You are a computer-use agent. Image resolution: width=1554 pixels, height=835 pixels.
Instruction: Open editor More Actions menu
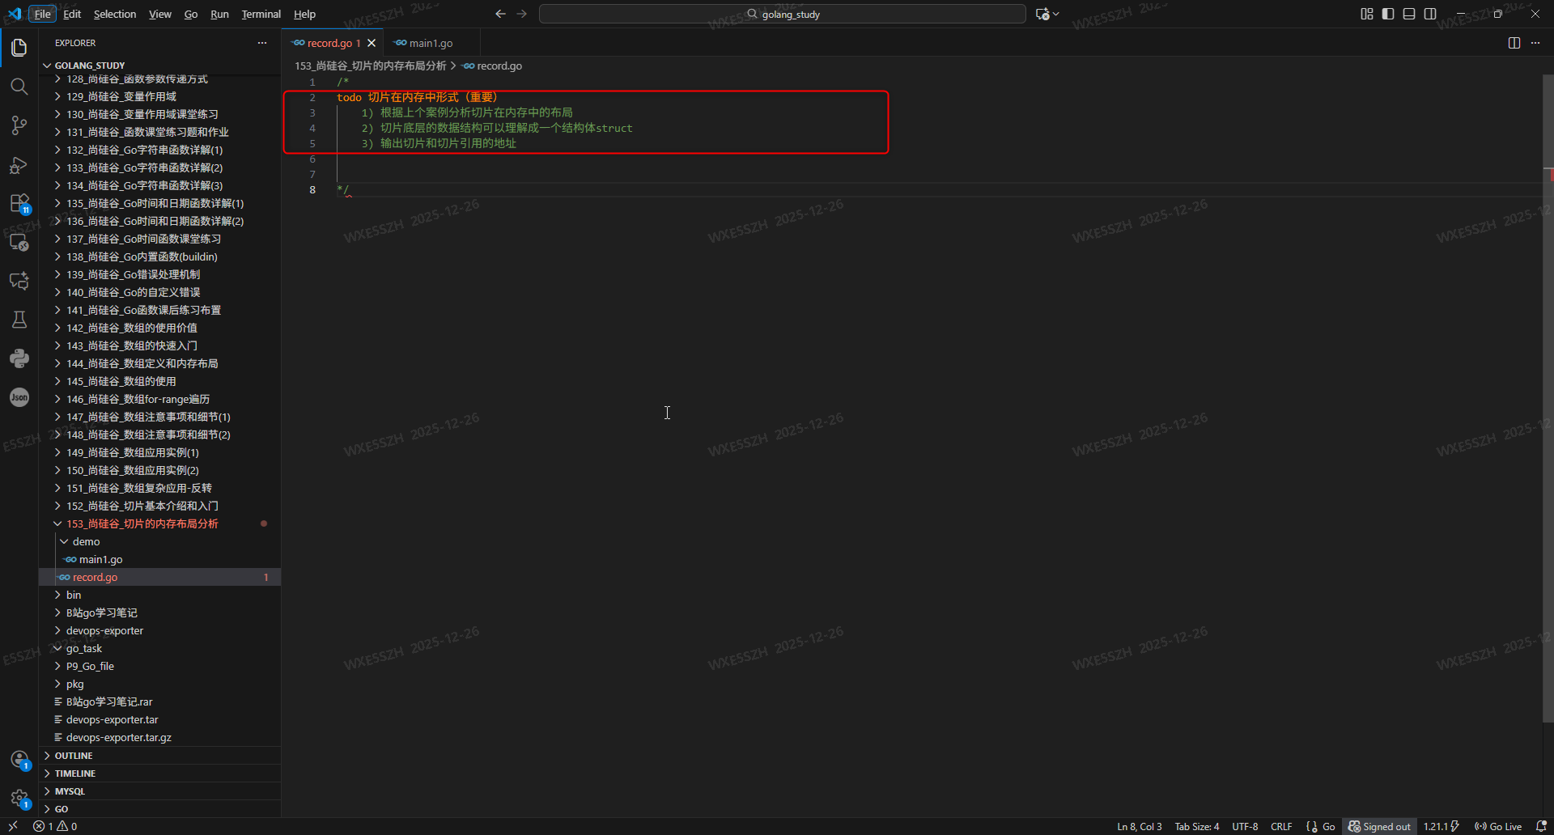pos(1535,43)
